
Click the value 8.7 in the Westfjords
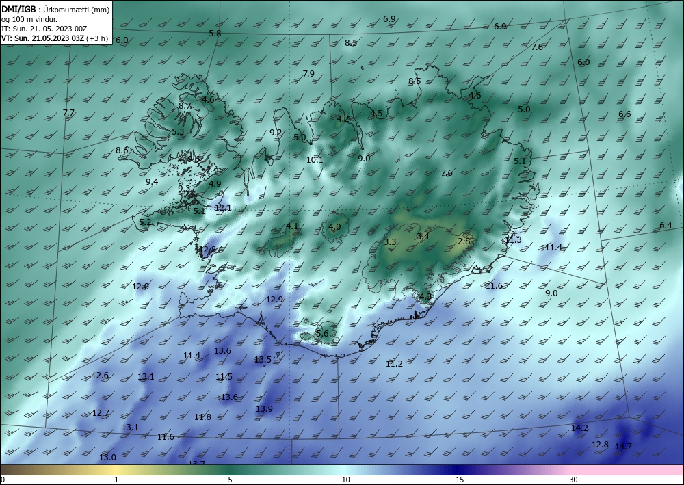(185, 105)
